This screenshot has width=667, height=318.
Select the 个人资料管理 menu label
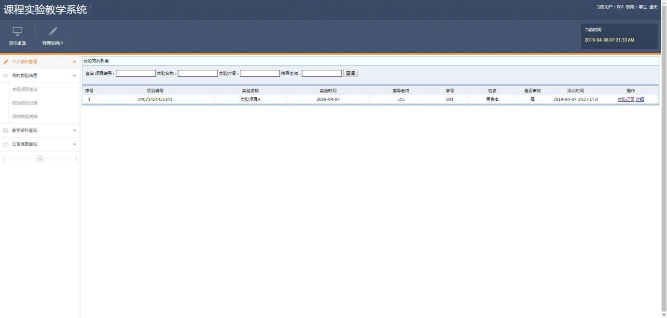[25, 62]
